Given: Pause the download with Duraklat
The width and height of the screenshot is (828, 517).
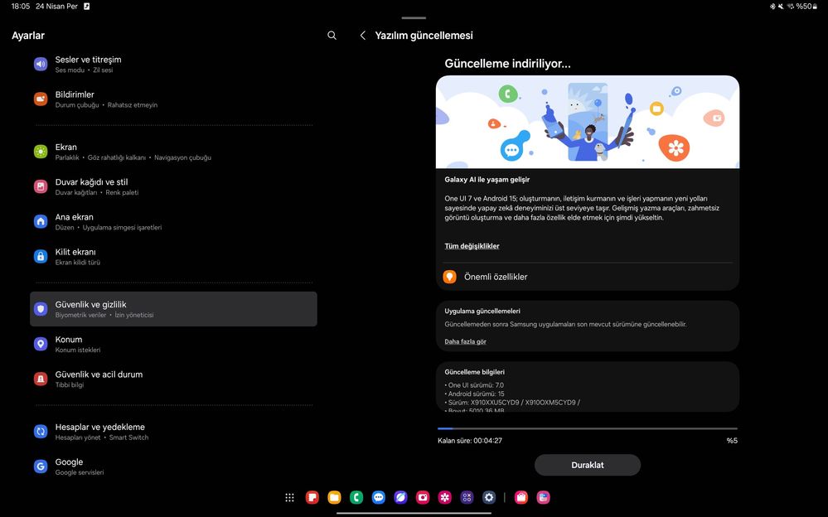Looking at the screenshot, I should (587, 466).
